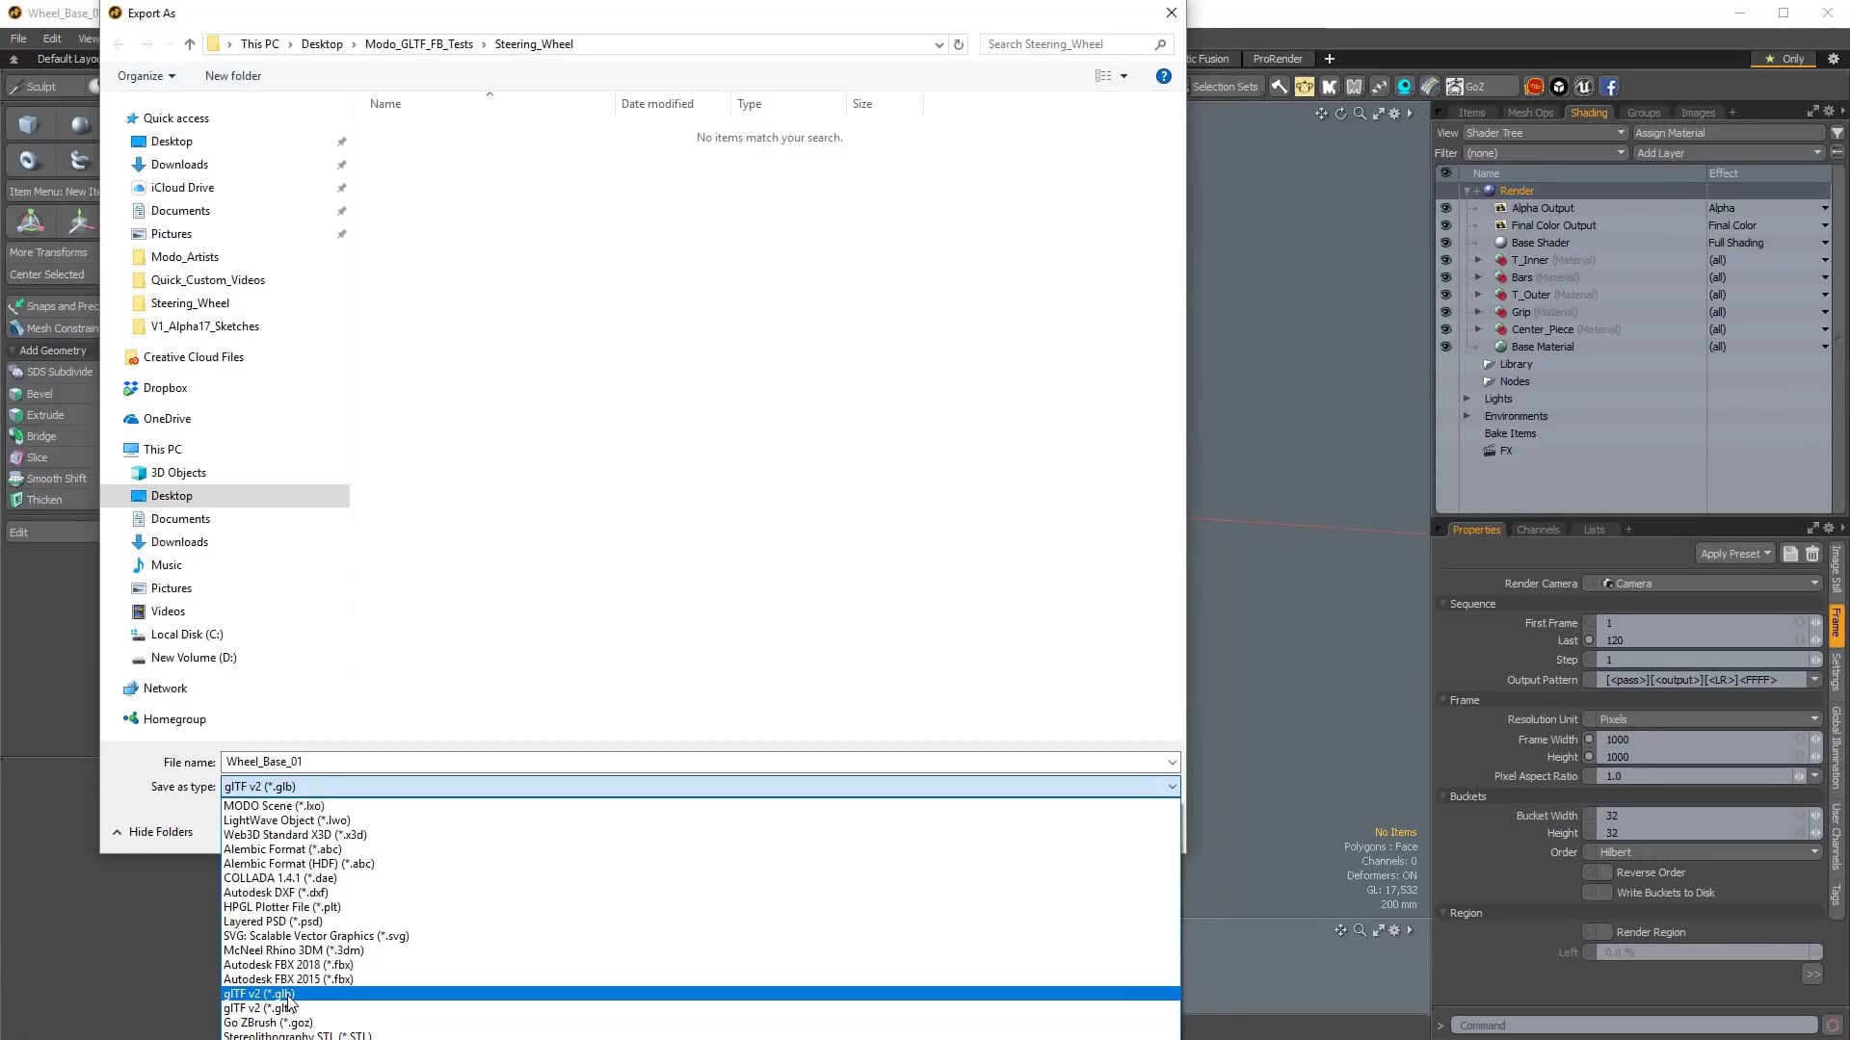
Task: Choose COLLADA 1.4.1 (*.dae) format
Action: [x=280, y=878]
